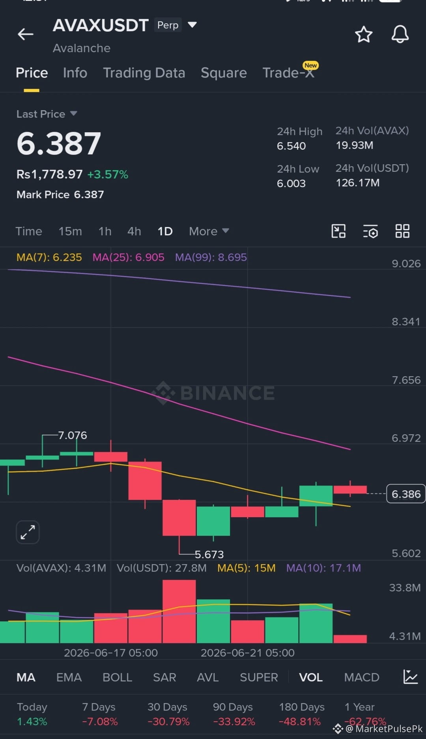The width and height of the screenshot is (426, 739).
Task: Click the MA(7): 6.235 label
Action: pyautogui.click(x=49, y=257)
